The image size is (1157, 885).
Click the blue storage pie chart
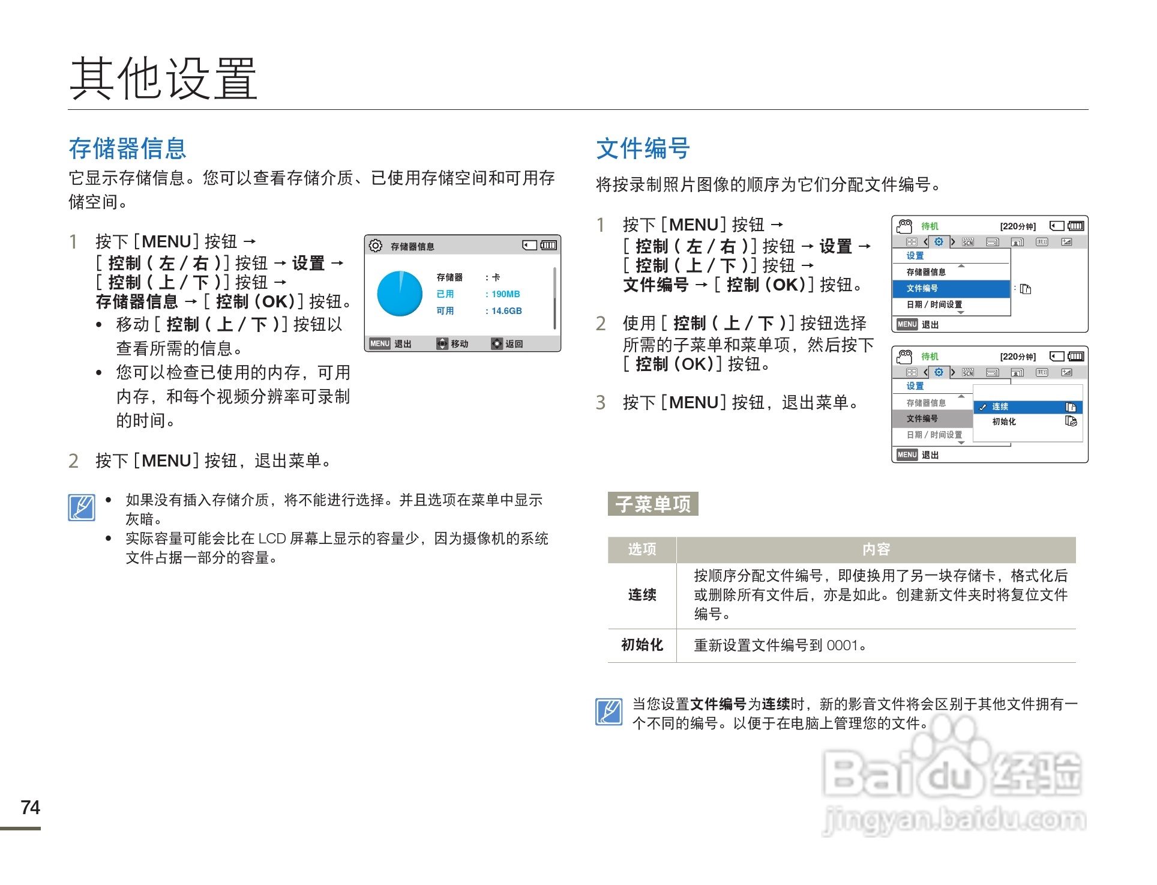[399, 294]
